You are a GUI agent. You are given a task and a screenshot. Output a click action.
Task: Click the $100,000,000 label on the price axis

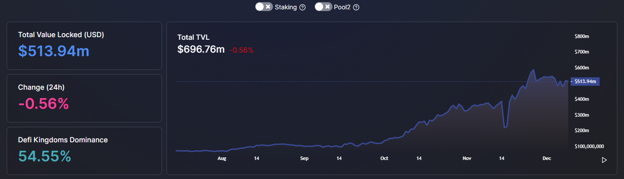click(x=589, y=146)
